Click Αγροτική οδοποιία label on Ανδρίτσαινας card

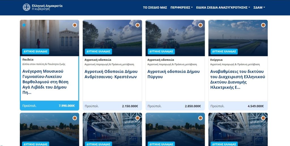pos(98,60)
